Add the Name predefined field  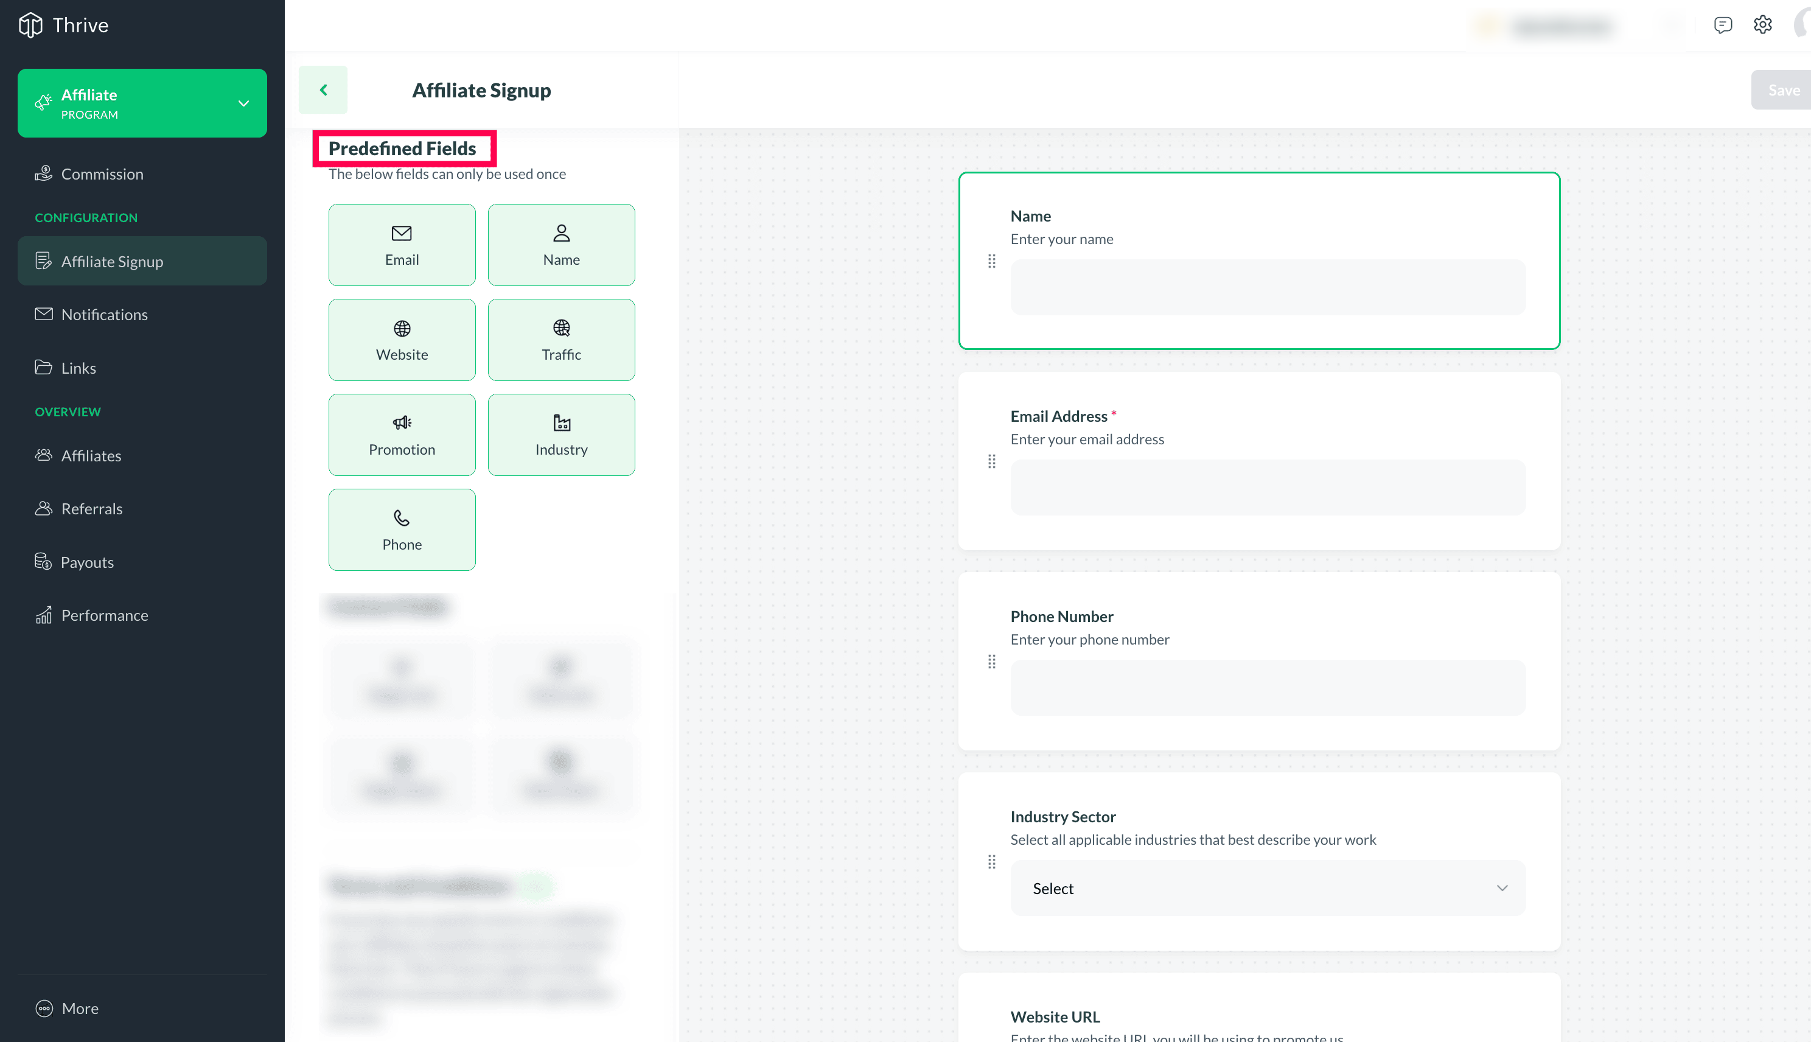point(561,245)
